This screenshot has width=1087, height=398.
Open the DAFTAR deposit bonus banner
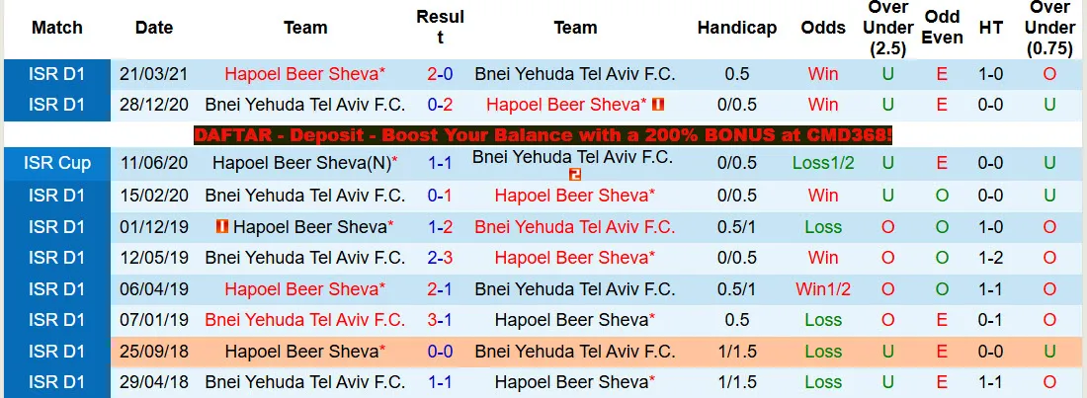tap(543, 135)
